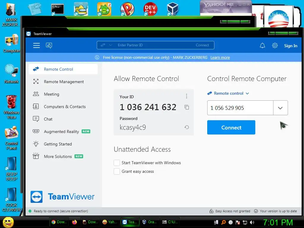304x228 pixels.
Task: Follow the Learn more link
Action: tap(220, 57)
